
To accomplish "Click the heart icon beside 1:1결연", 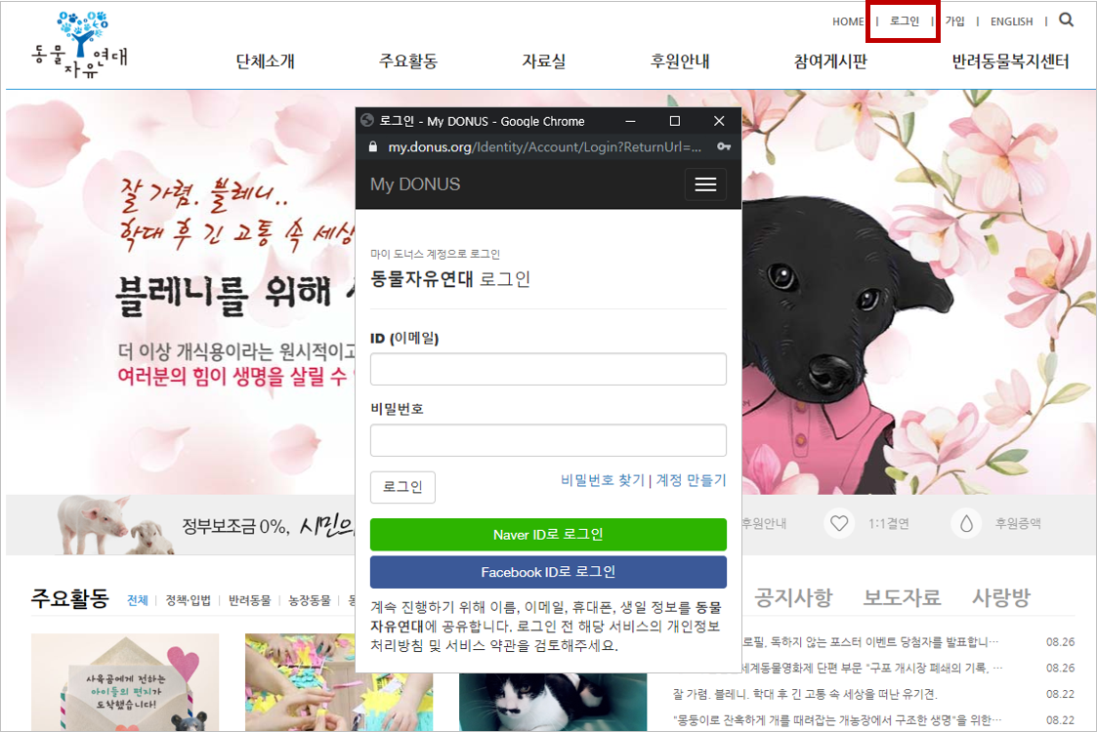I will 838,523.
